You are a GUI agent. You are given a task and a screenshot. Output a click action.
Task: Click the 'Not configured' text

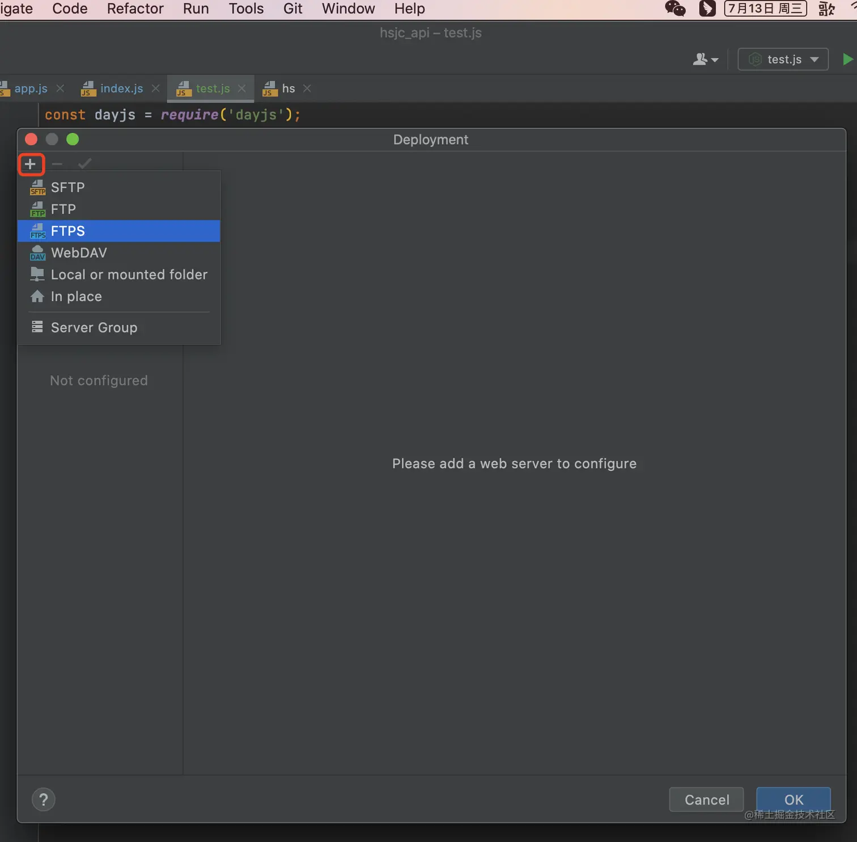tap(99, 380)
